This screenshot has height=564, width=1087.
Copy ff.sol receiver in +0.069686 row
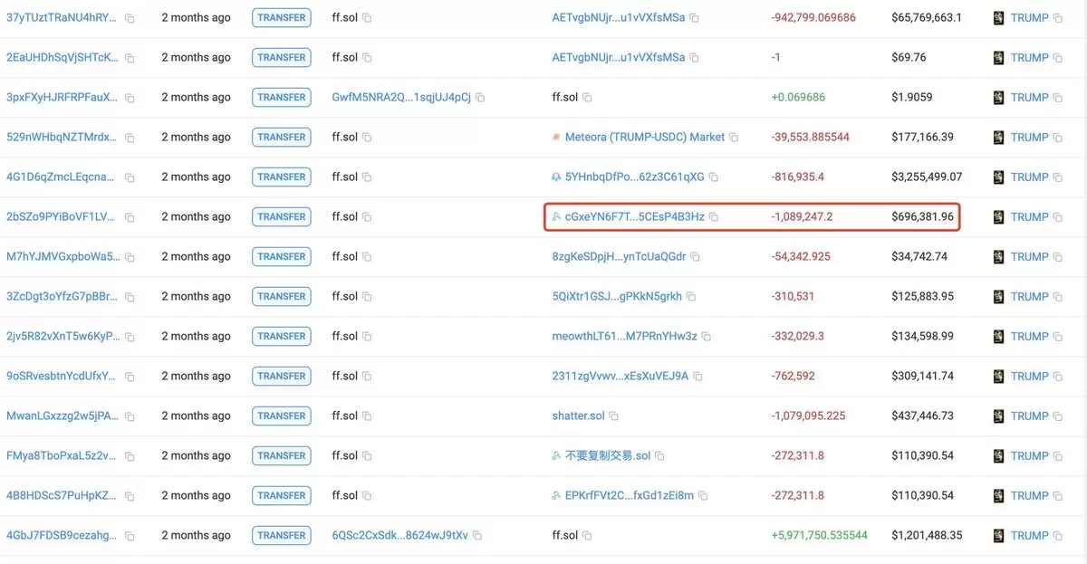[587, 98]
